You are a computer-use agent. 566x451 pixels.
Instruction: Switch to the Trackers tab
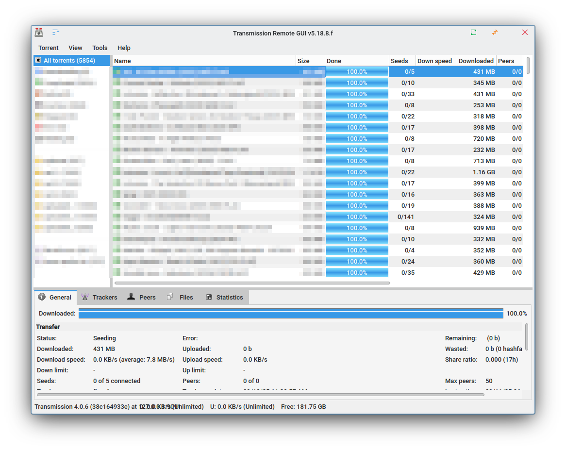[x=100, y=297]
